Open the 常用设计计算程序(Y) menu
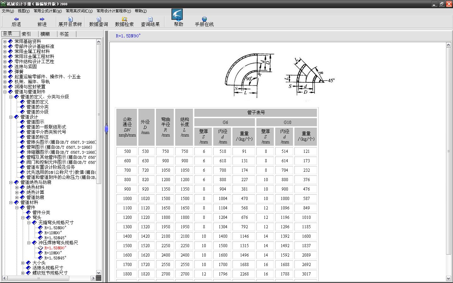453x283 pixels. click(114, 11)
